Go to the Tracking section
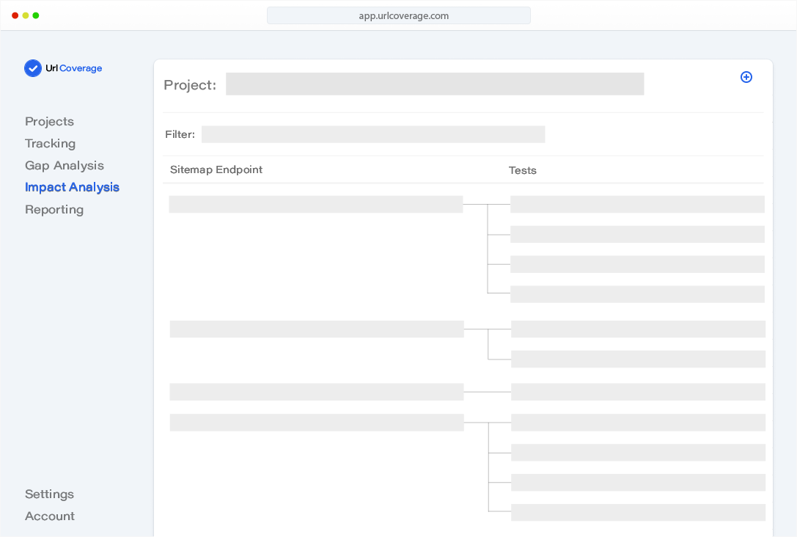This screenshot has height=537, width=797. (50, 143)
